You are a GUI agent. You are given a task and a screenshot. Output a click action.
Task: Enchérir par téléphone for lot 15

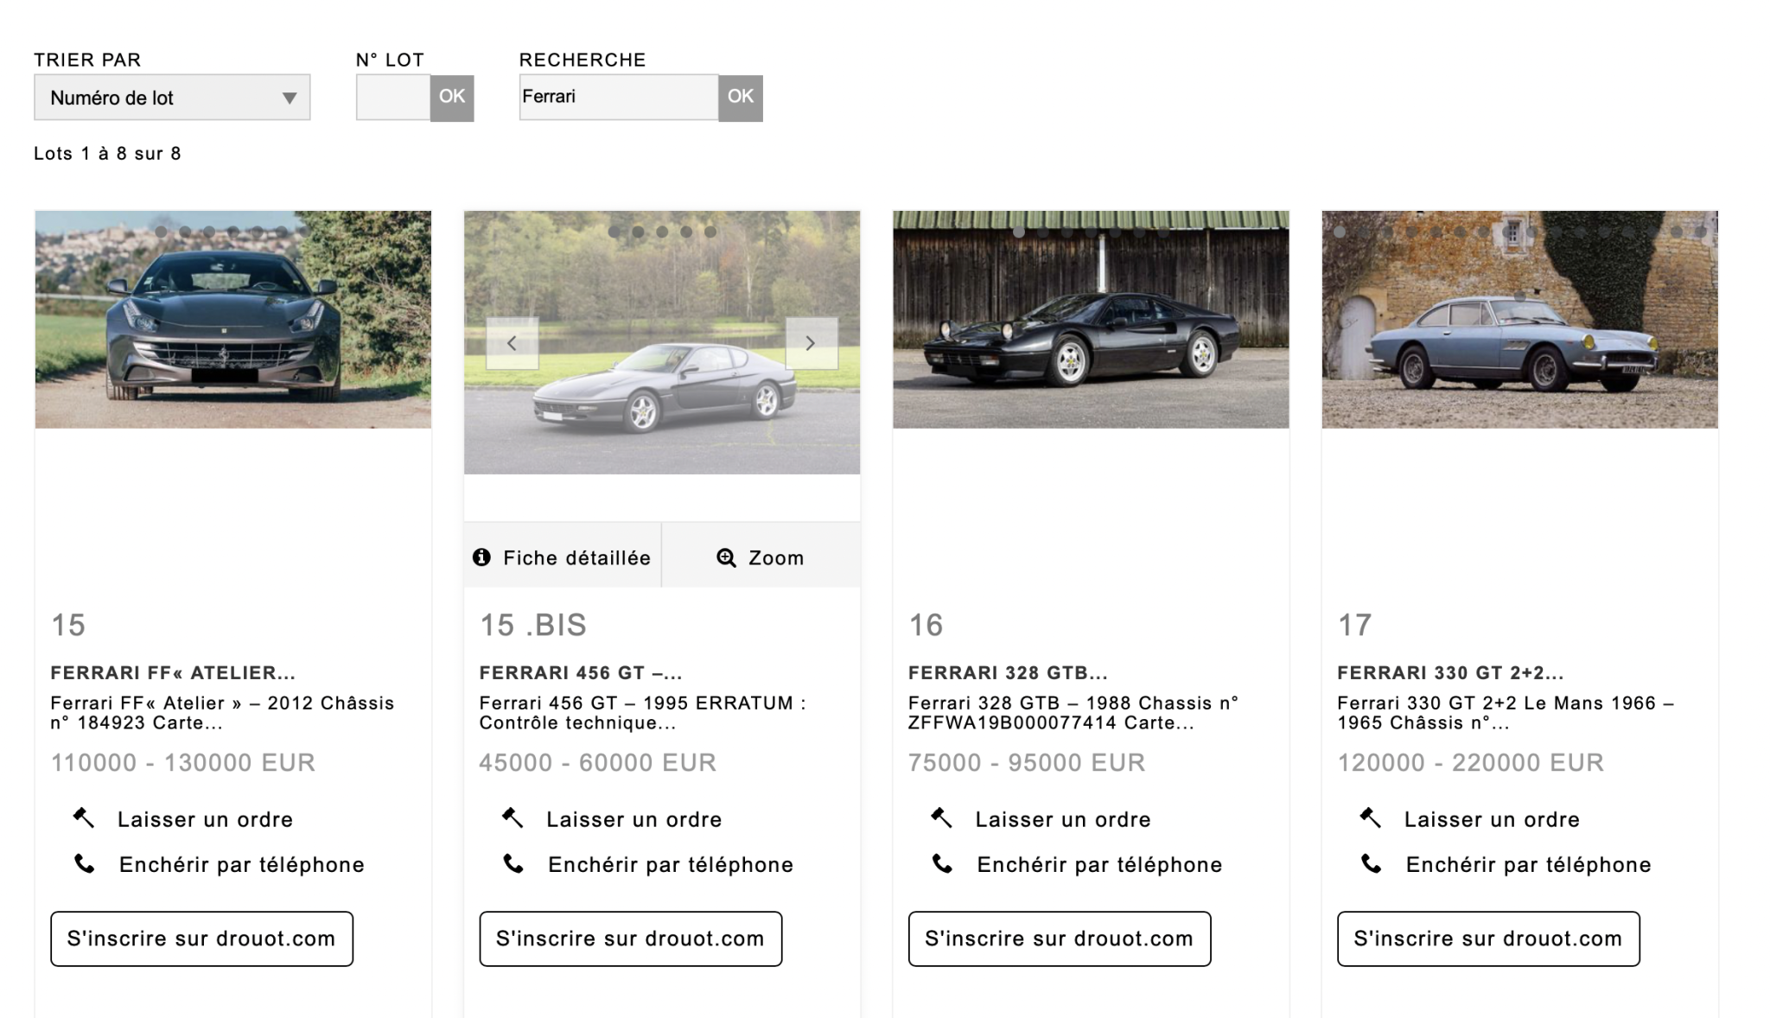pos(242,865)
